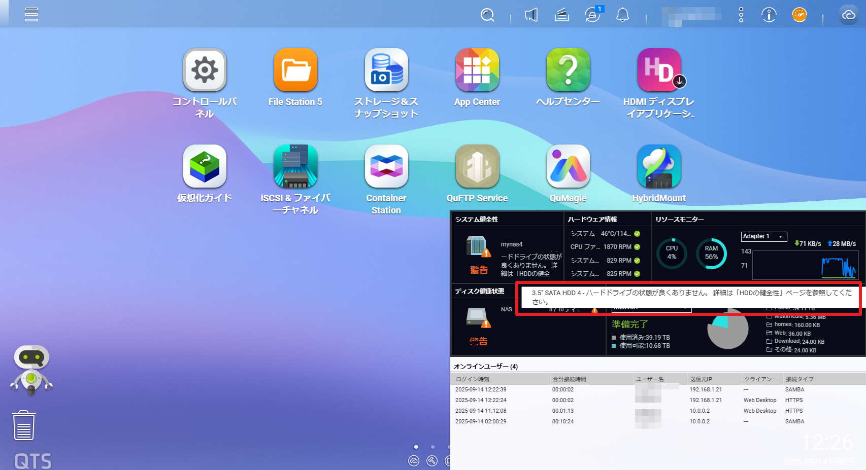Select the 'homes: 160.00 KB' folder entry
The width and height of the screenshot is (866, 470).
click(x=793, y=325)
